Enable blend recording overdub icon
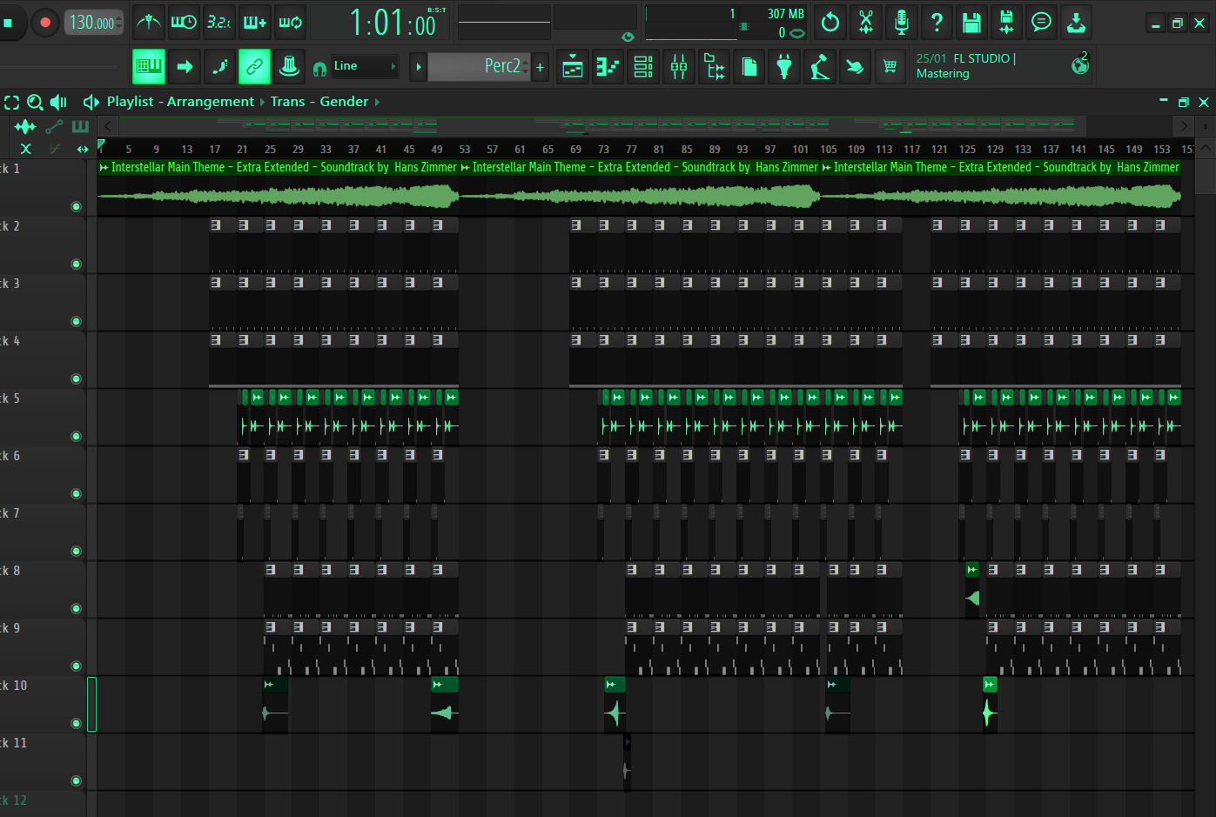1216x817 pixels. (254, 23)
